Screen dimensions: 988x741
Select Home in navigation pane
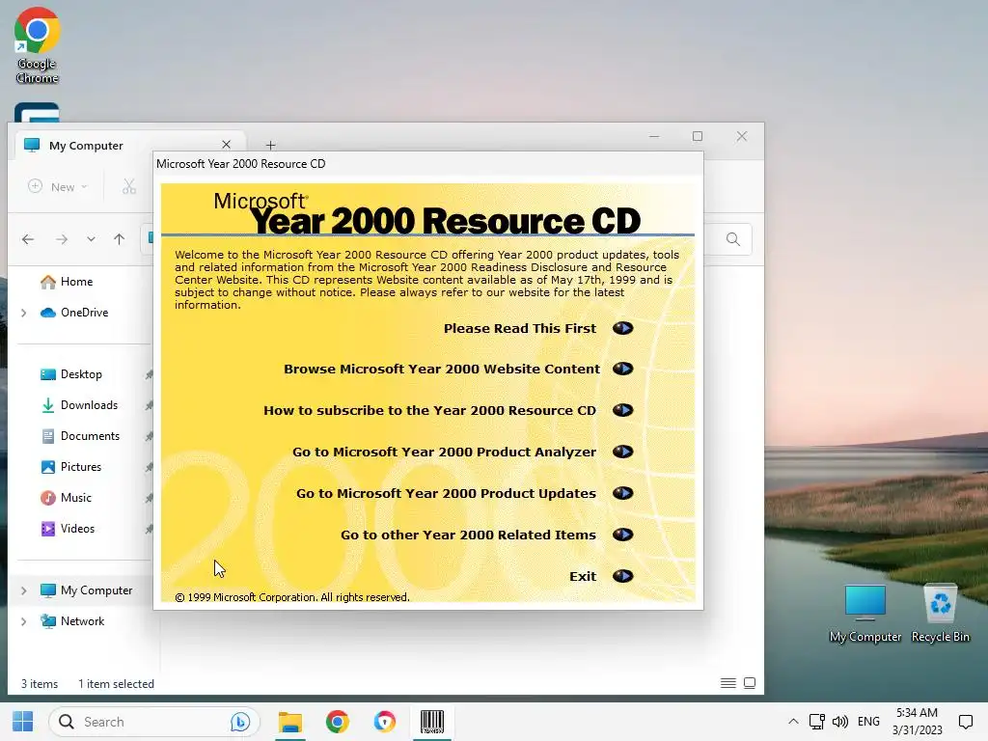click(67, 282)
